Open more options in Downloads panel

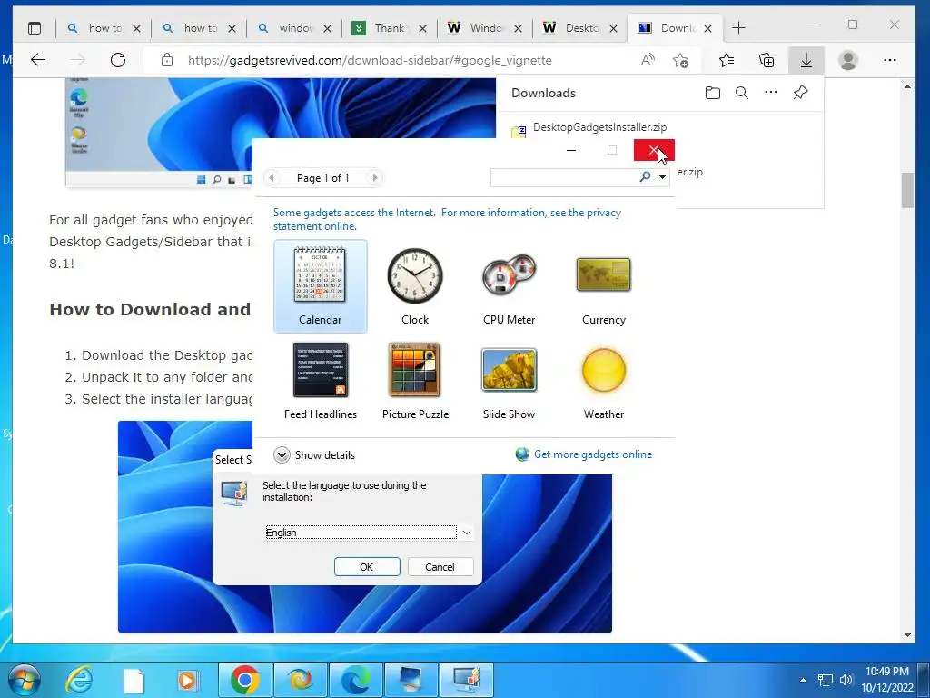pyautogui.click(x=770, y=92)
